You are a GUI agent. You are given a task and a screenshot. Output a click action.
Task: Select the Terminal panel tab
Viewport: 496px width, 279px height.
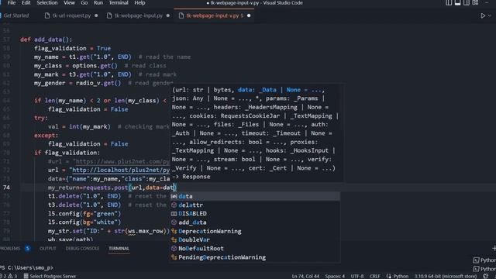[x=119, y=249]
